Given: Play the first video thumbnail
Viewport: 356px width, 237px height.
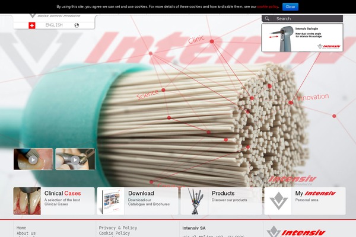Looking at the screenshot, I should [x=33, y=159].
